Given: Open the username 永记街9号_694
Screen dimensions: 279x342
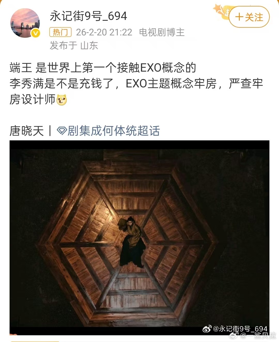Looking at the screenshot, I should pos(88,16).
